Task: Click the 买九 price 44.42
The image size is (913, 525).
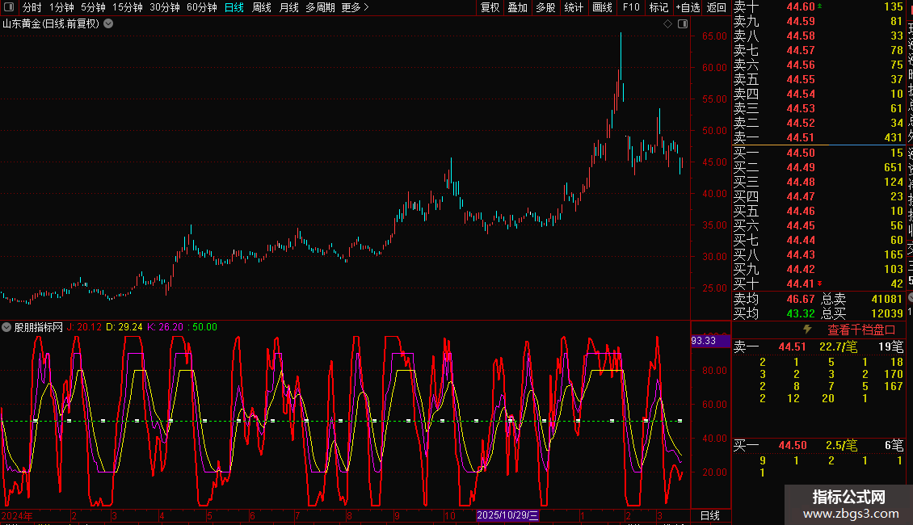Action: click(801, 269)
